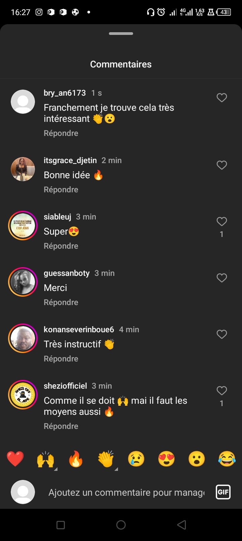This screenshot has width=242, height=541.
Task: Tap the 'Ajoutez un commentaire' input field
Action: coord(126,492)
